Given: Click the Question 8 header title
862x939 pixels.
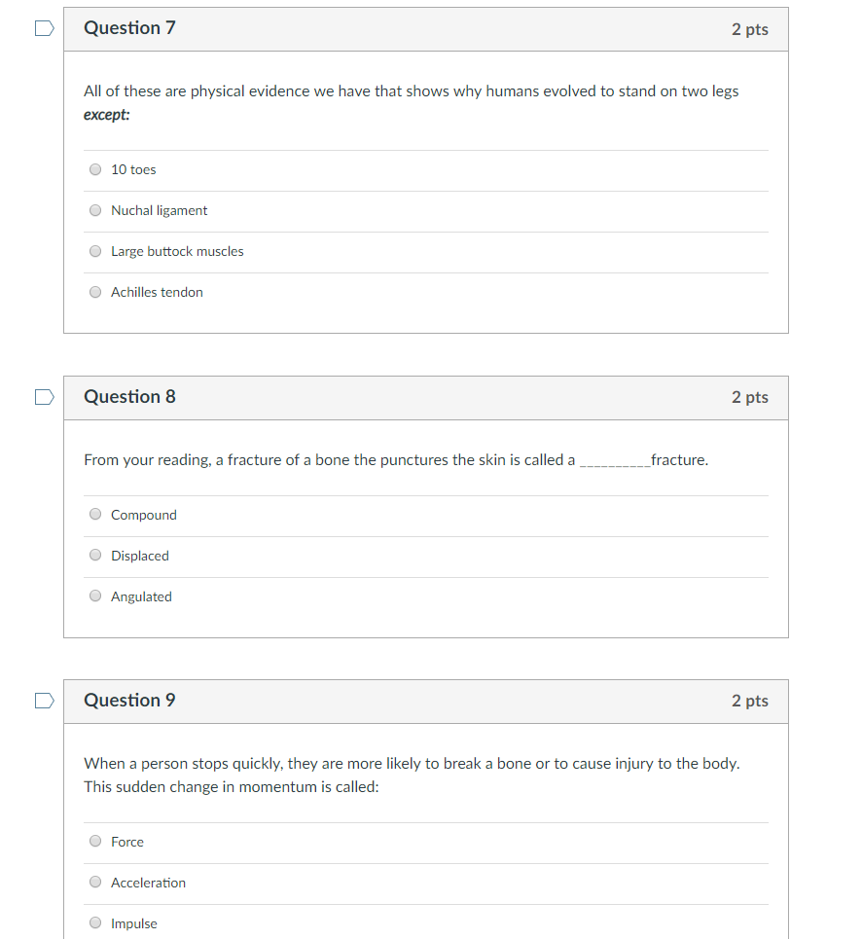Looking at the screenshot, I should click(x=129, y=397).
